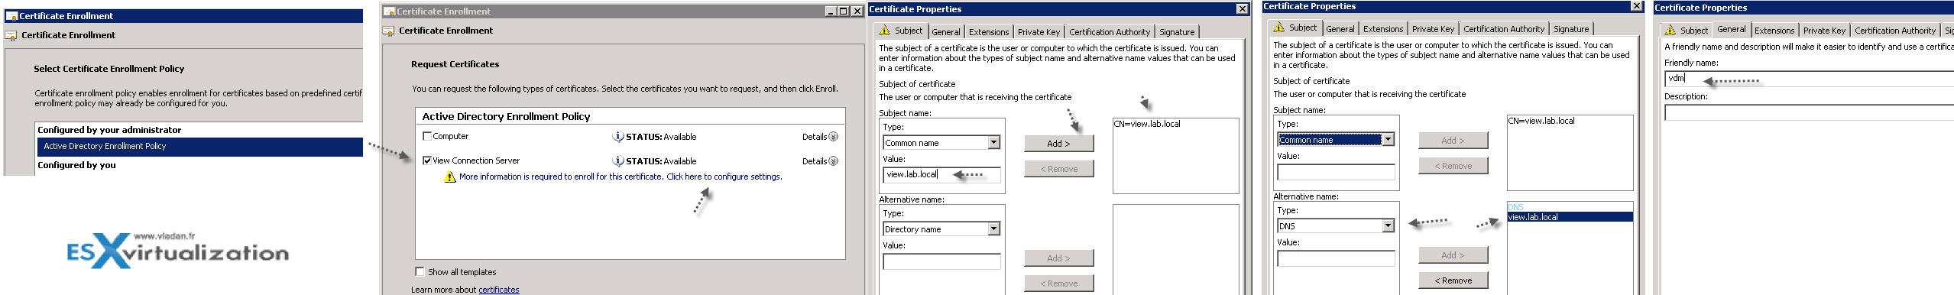Open Extensions tab in properties window with DNS entry
1954x295 pixels.
click(1383, 29)
